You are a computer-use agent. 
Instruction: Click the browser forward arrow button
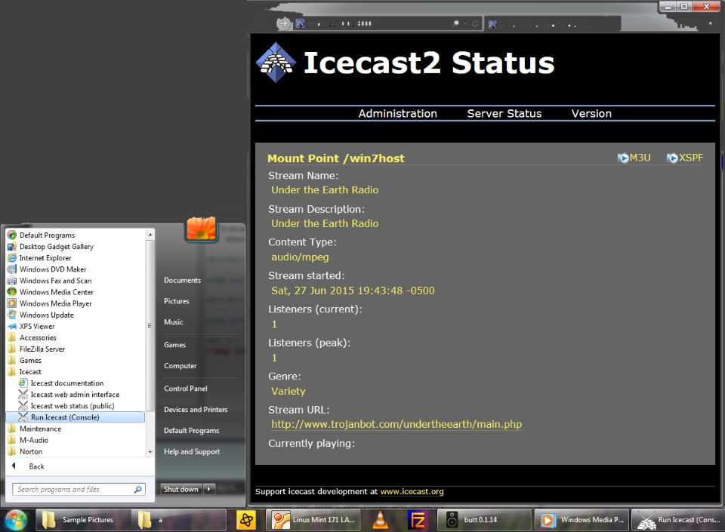(283, 23)
